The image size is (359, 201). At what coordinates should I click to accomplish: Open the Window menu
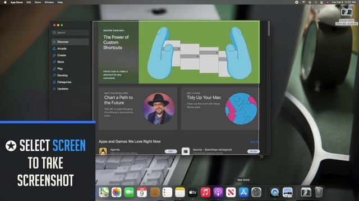[x=49, y=2]
